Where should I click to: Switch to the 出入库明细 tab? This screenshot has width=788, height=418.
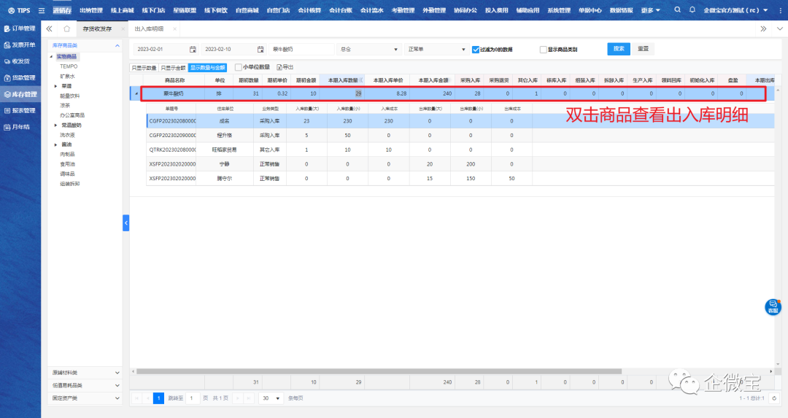(149, 28)
